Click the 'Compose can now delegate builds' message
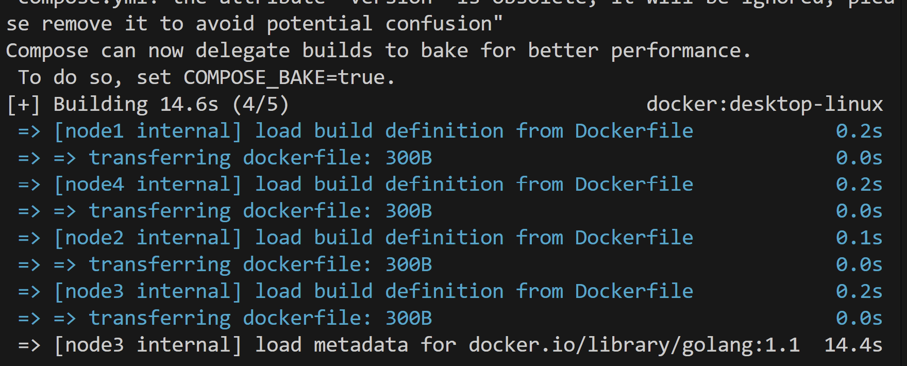Image resolution: width=907 pixels, height=366 pixels. coord(378,51)
